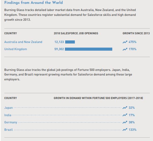Click the 32% value for Japan

[x=132, y=108]
